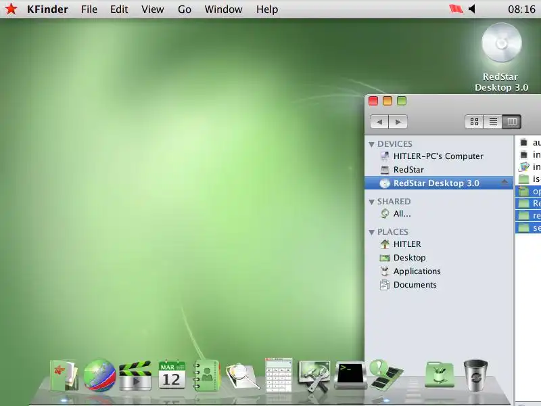The width and height of the screenshot is (541, 406).
Task: Click the finder window's green zoom button
Action: click(401, 101)
